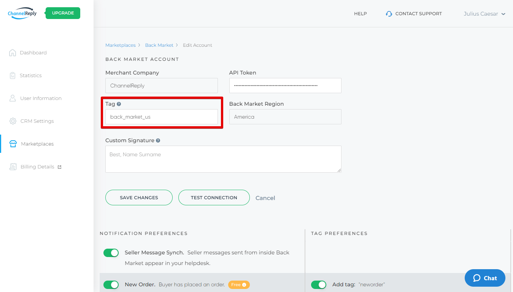Follow the Back Market breadcrumb link
Screen dimensions: 513x292
click(x=159, y=45)
